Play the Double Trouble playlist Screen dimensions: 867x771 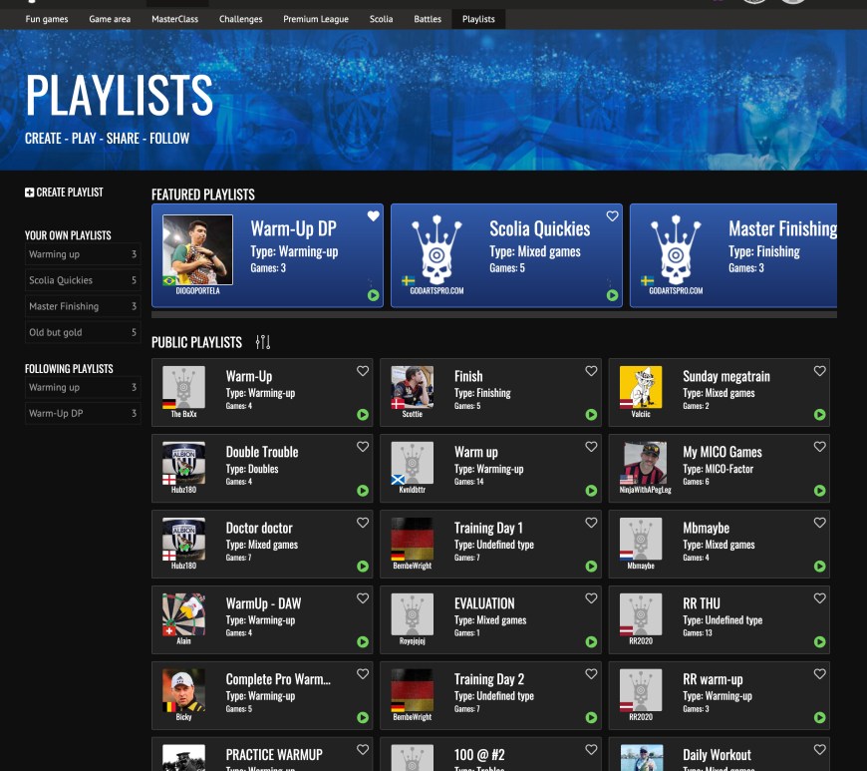click(363, 491)
